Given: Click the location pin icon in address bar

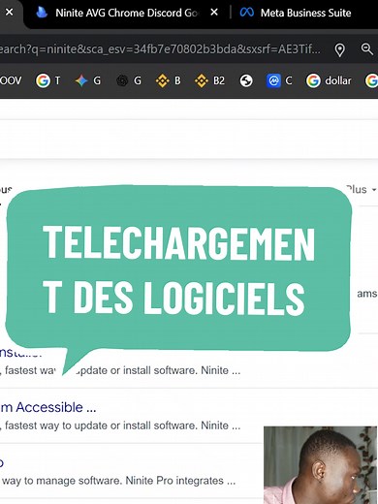Looking at the screenshot, I should (x=339, y=49).
